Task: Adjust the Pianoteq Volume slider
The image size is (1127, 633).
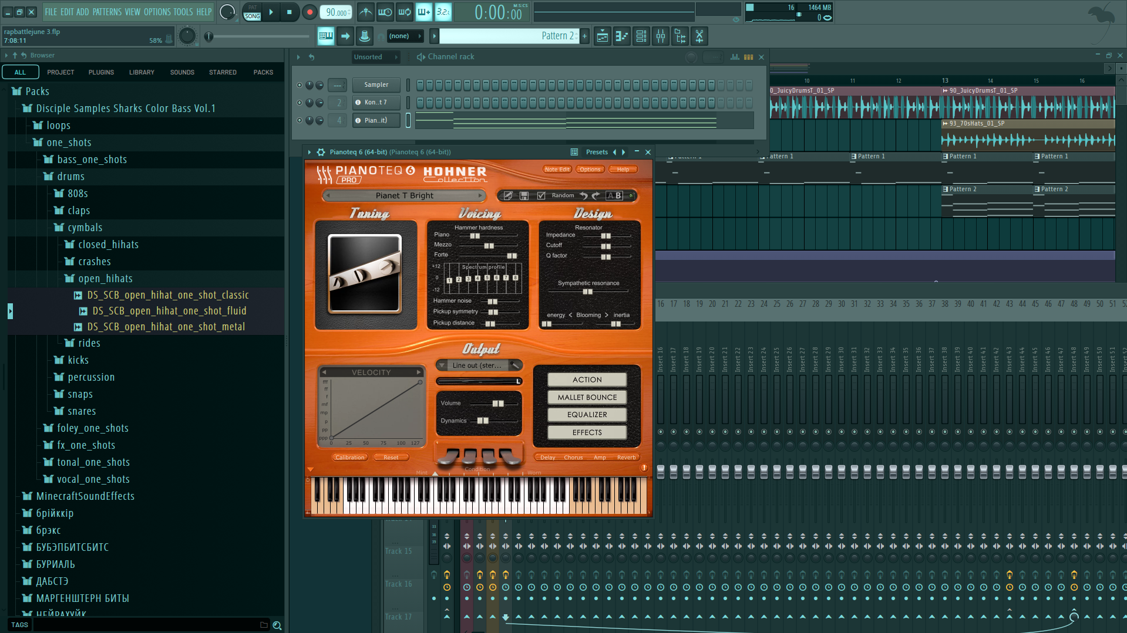Action: [497, 404]
